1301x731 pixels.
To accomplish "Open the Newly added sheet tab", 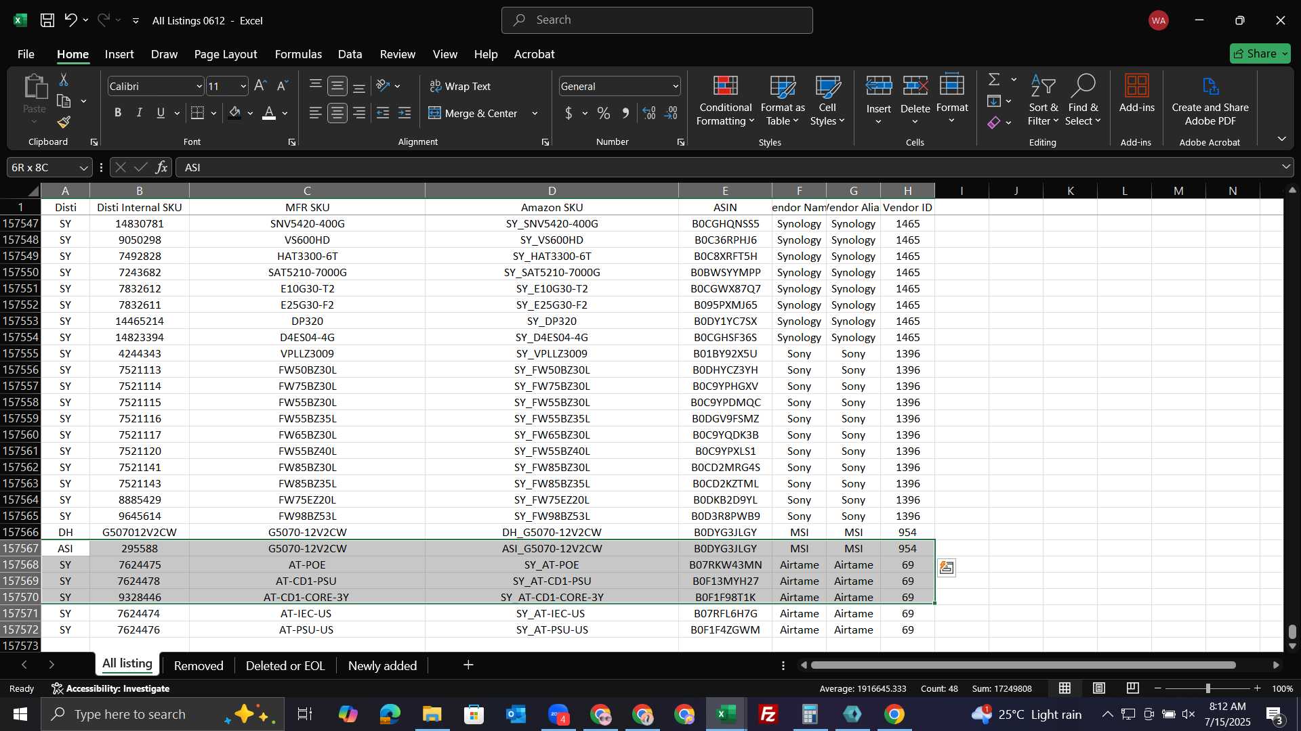I will pos(382,665).
